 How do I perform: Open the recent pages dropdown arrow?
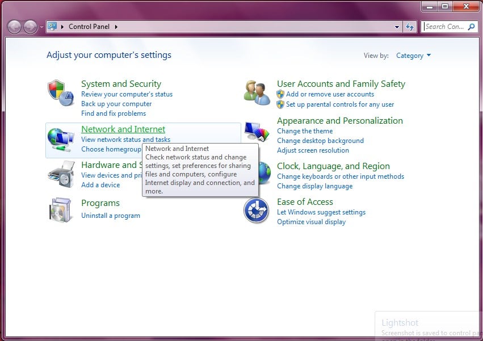click(x=41, y=27)
